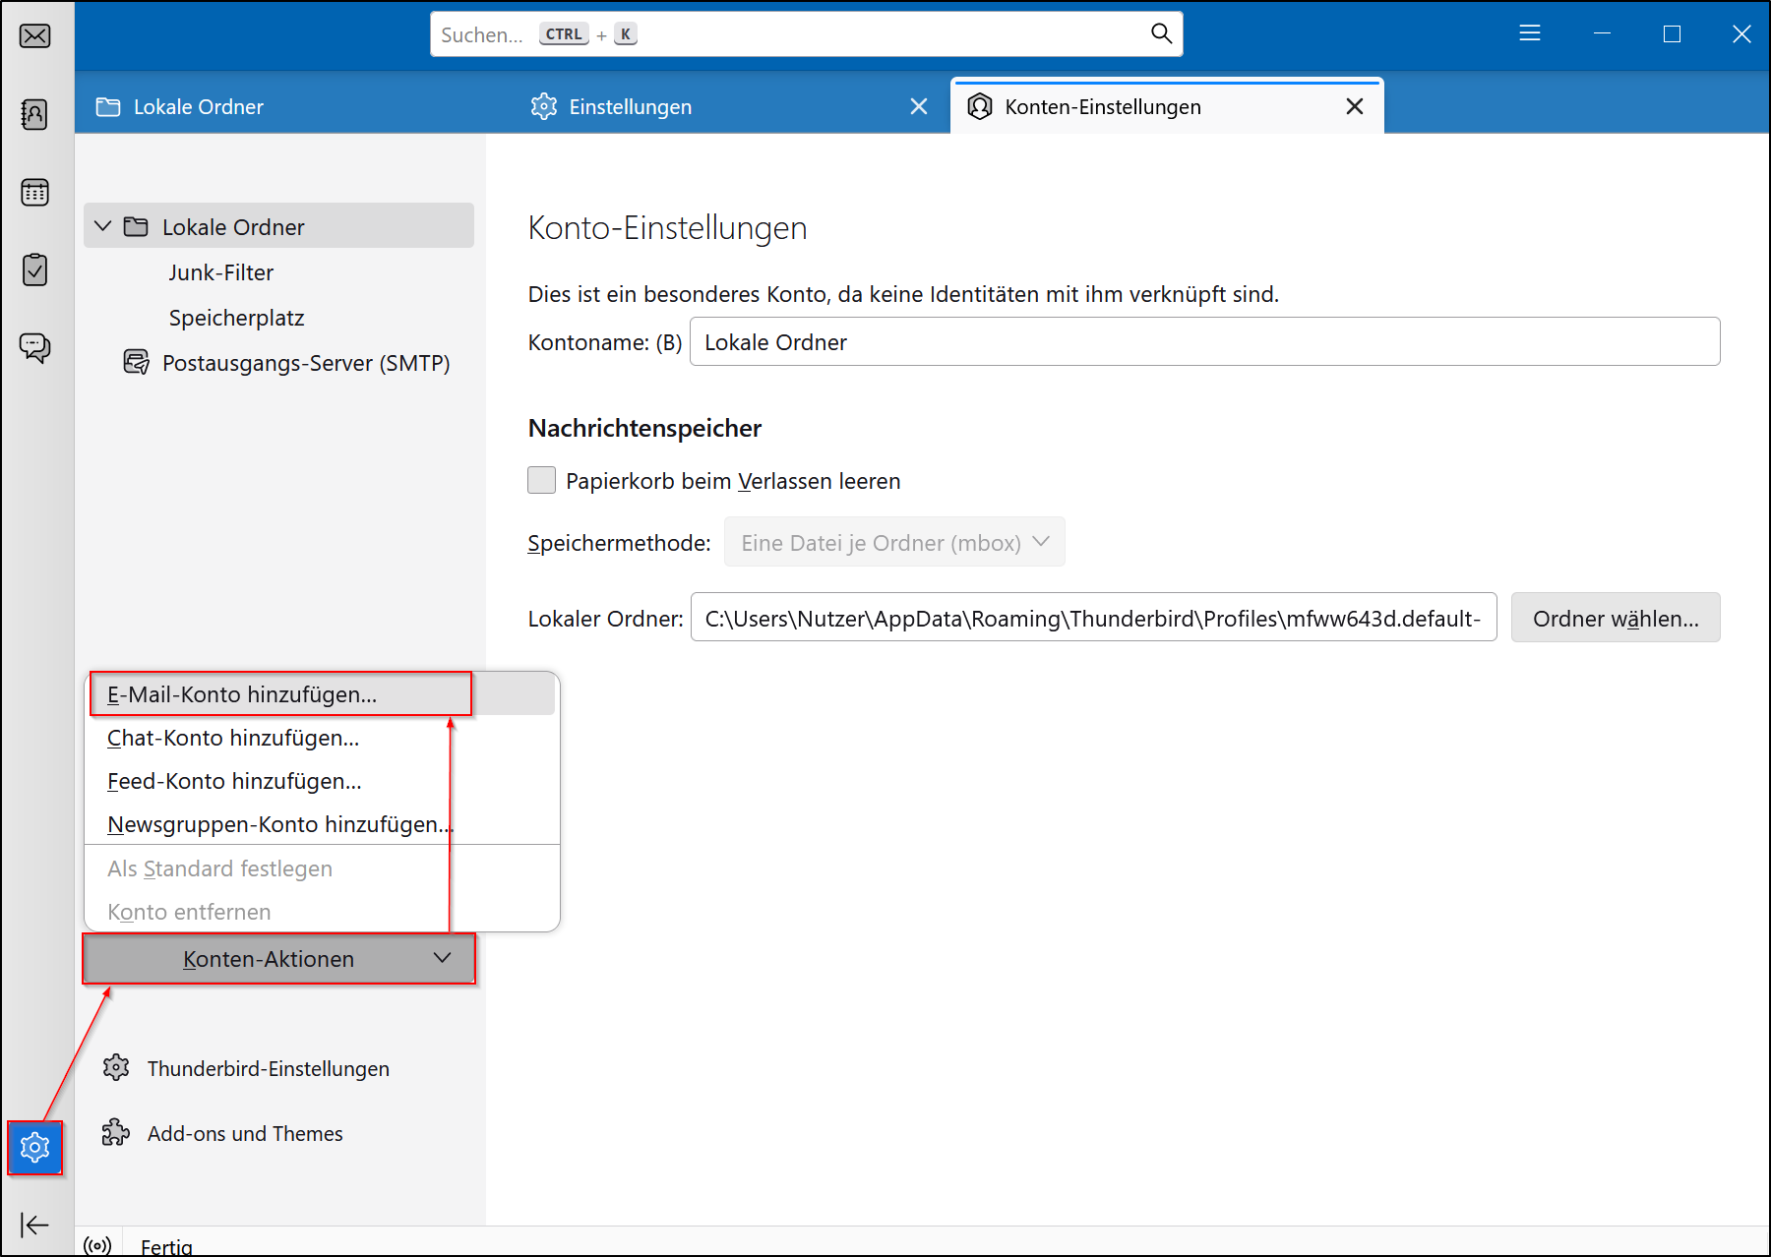Click the Ordner wählen button
This screenshot has width=1771, height=1257.
[1615, 619]
